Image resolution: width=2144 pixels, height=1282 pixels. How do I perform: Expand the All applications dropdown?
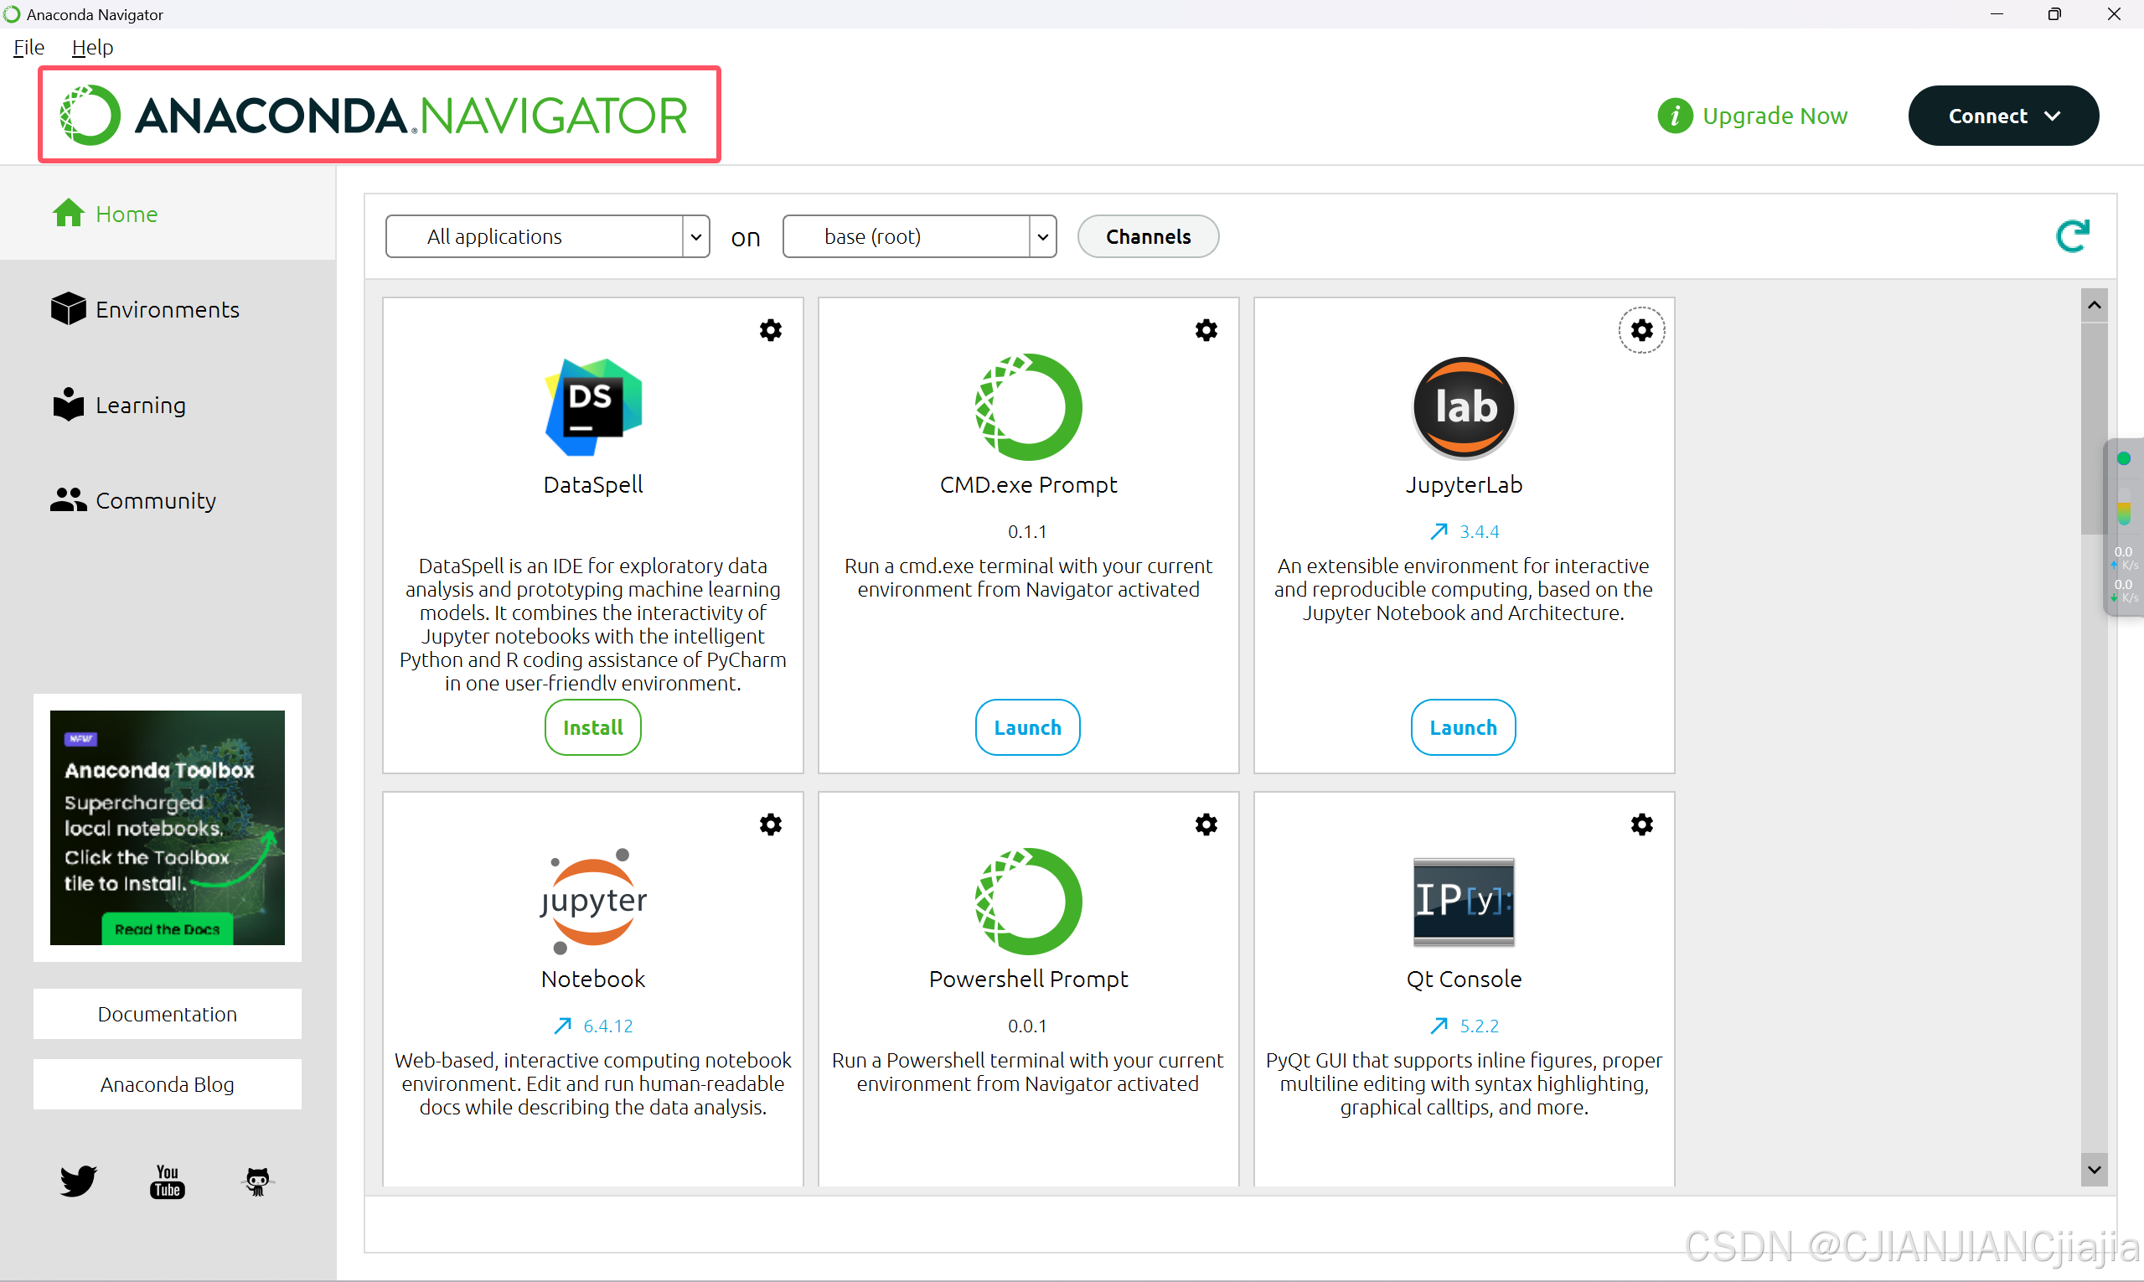coord(695,236)
